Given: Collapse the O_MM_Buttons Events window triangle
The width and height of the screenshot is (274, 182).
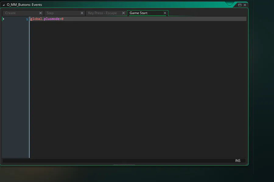Looking at the screenshot, I should (x=3, y=5).
